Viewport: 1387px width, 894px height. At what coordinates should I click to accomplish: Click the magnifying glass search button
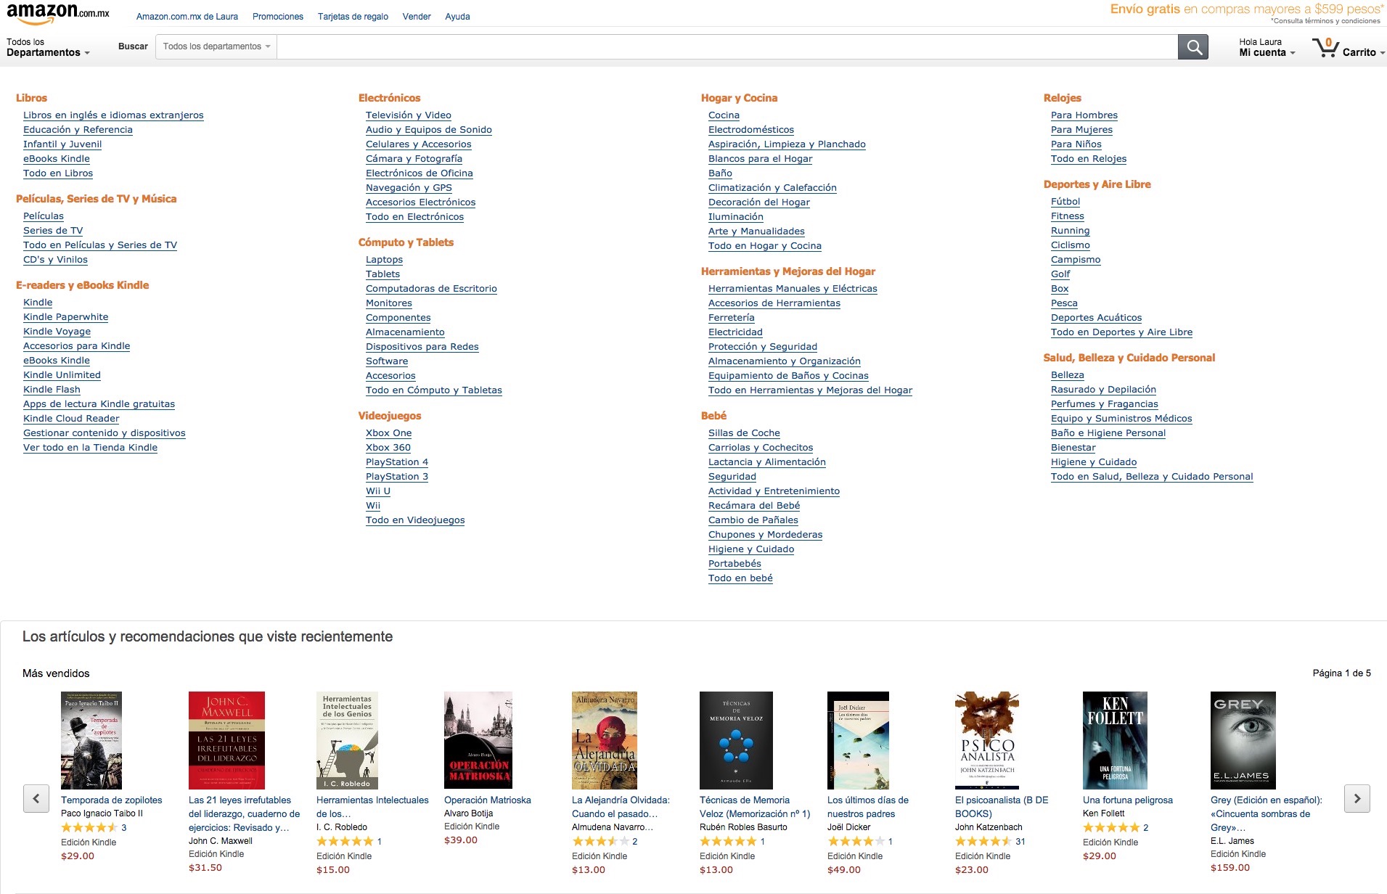1192,47
